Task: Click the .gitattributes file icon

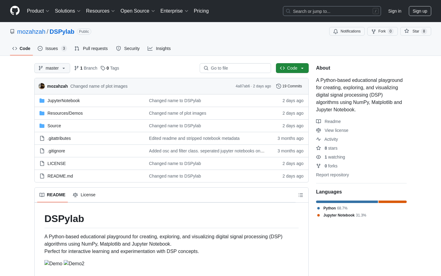Action: (x=42, y=138)
